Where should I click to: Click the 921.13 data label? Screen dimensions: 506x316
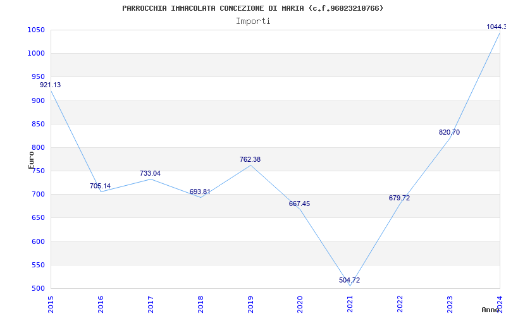[x=51, y=85]
